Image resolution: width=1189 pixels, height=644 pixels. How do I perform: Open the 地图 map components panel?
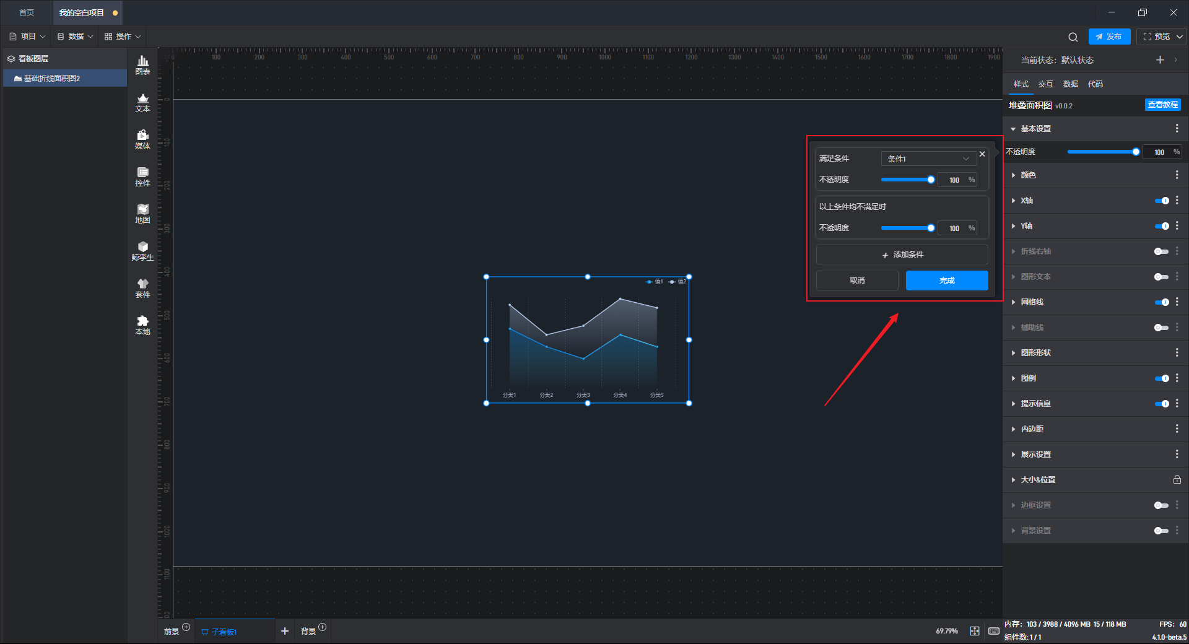click(142, 214)
